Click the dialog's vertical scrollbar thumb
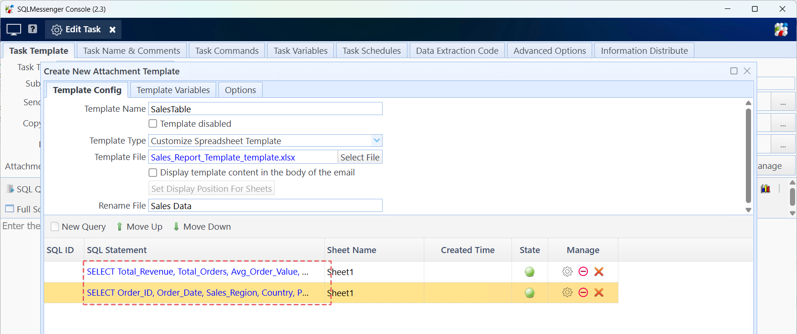The width and height of the screenshot is (797, 334). coord(748,156)
